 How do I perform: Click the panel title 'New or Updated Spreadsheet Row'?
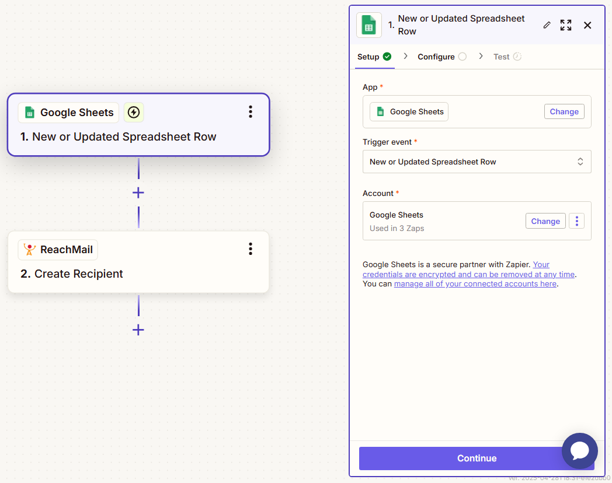pos(461,25)
